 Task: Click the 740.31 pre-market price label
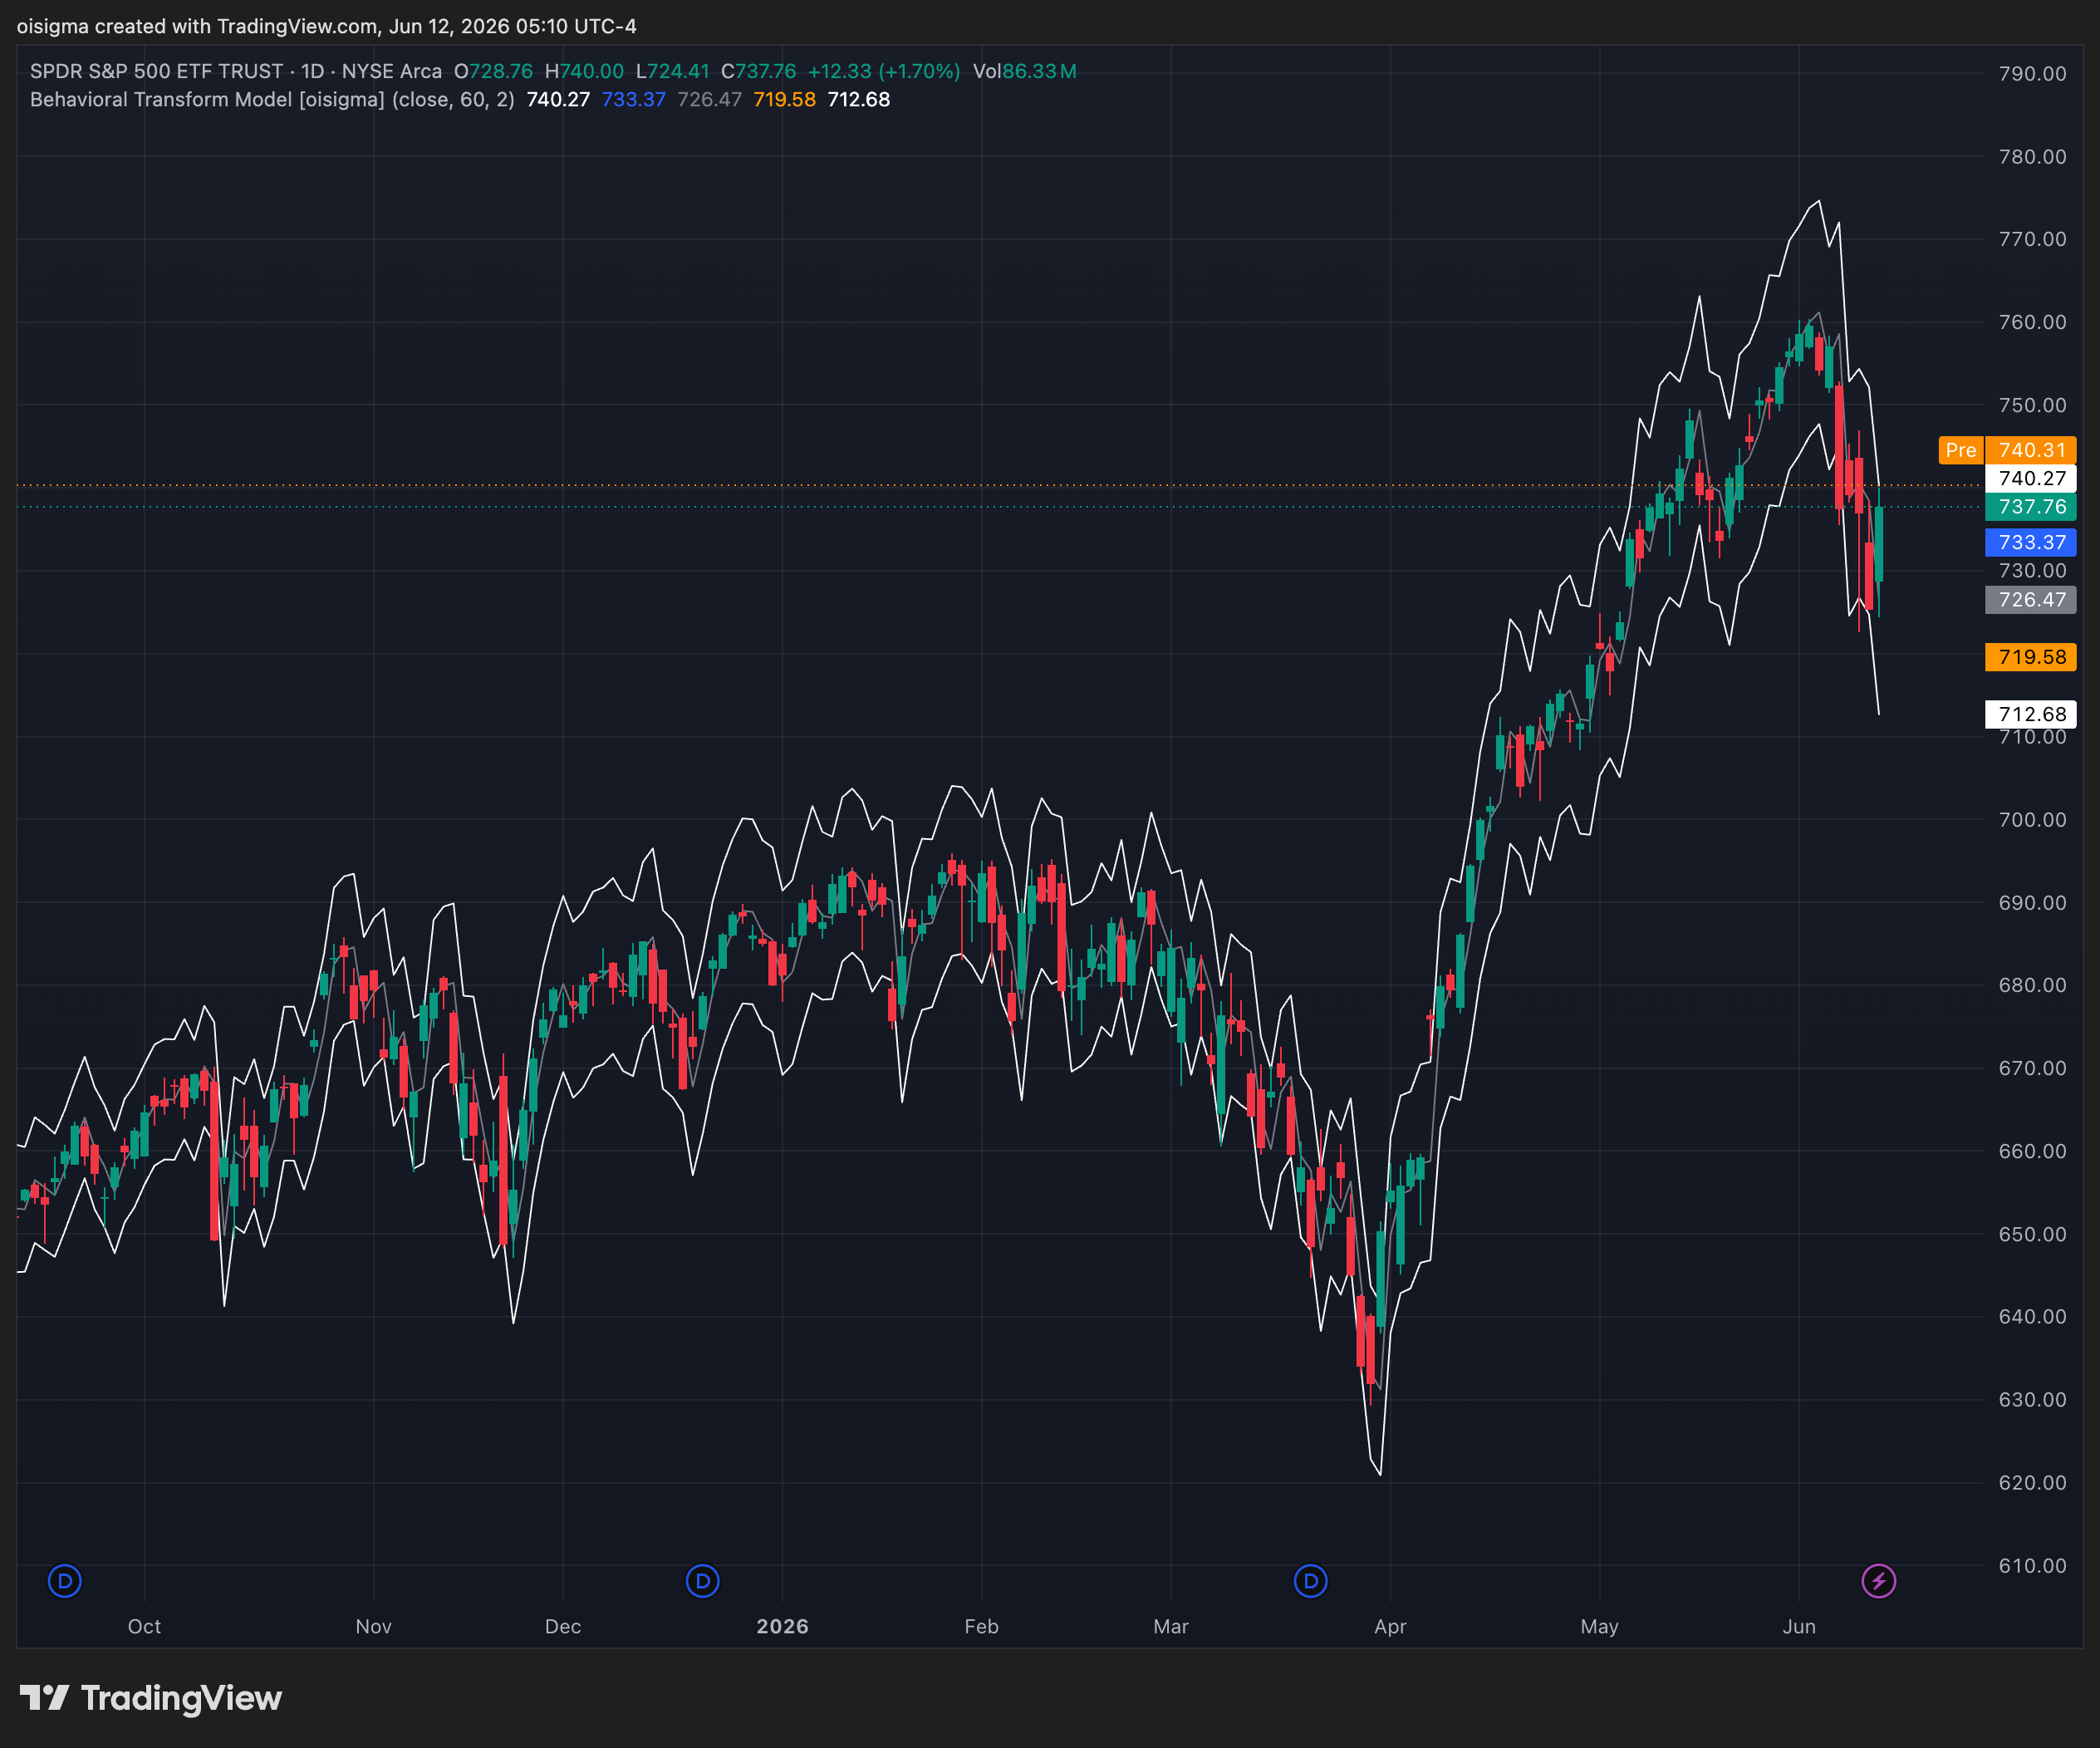point(2031,450)
